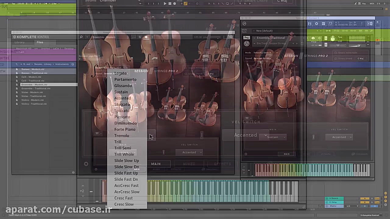This screenshot has width=390, height=219.
Task: Mute Kontakt instrument with M button
Action: 326,45
